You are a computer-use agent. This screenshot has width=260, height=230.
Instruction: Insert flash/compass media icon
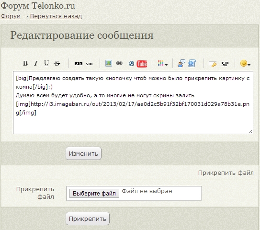click(132, 64)
